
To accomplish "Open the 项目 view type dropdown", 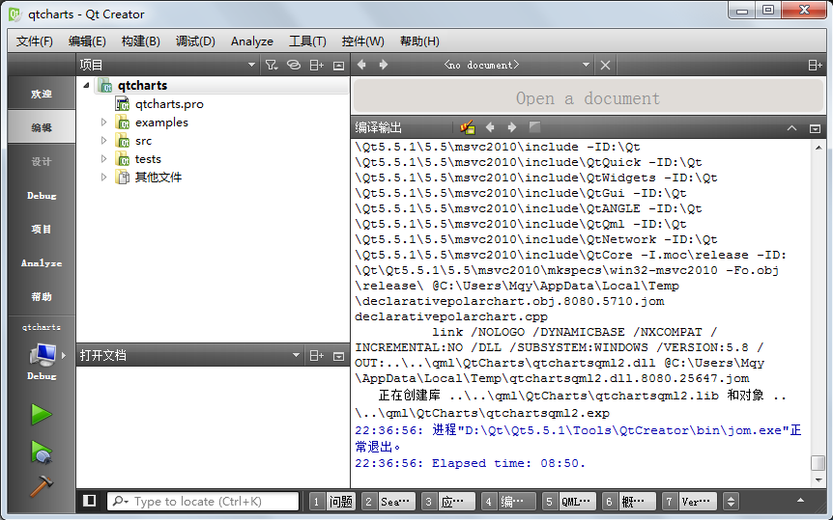I will point(252,65).
